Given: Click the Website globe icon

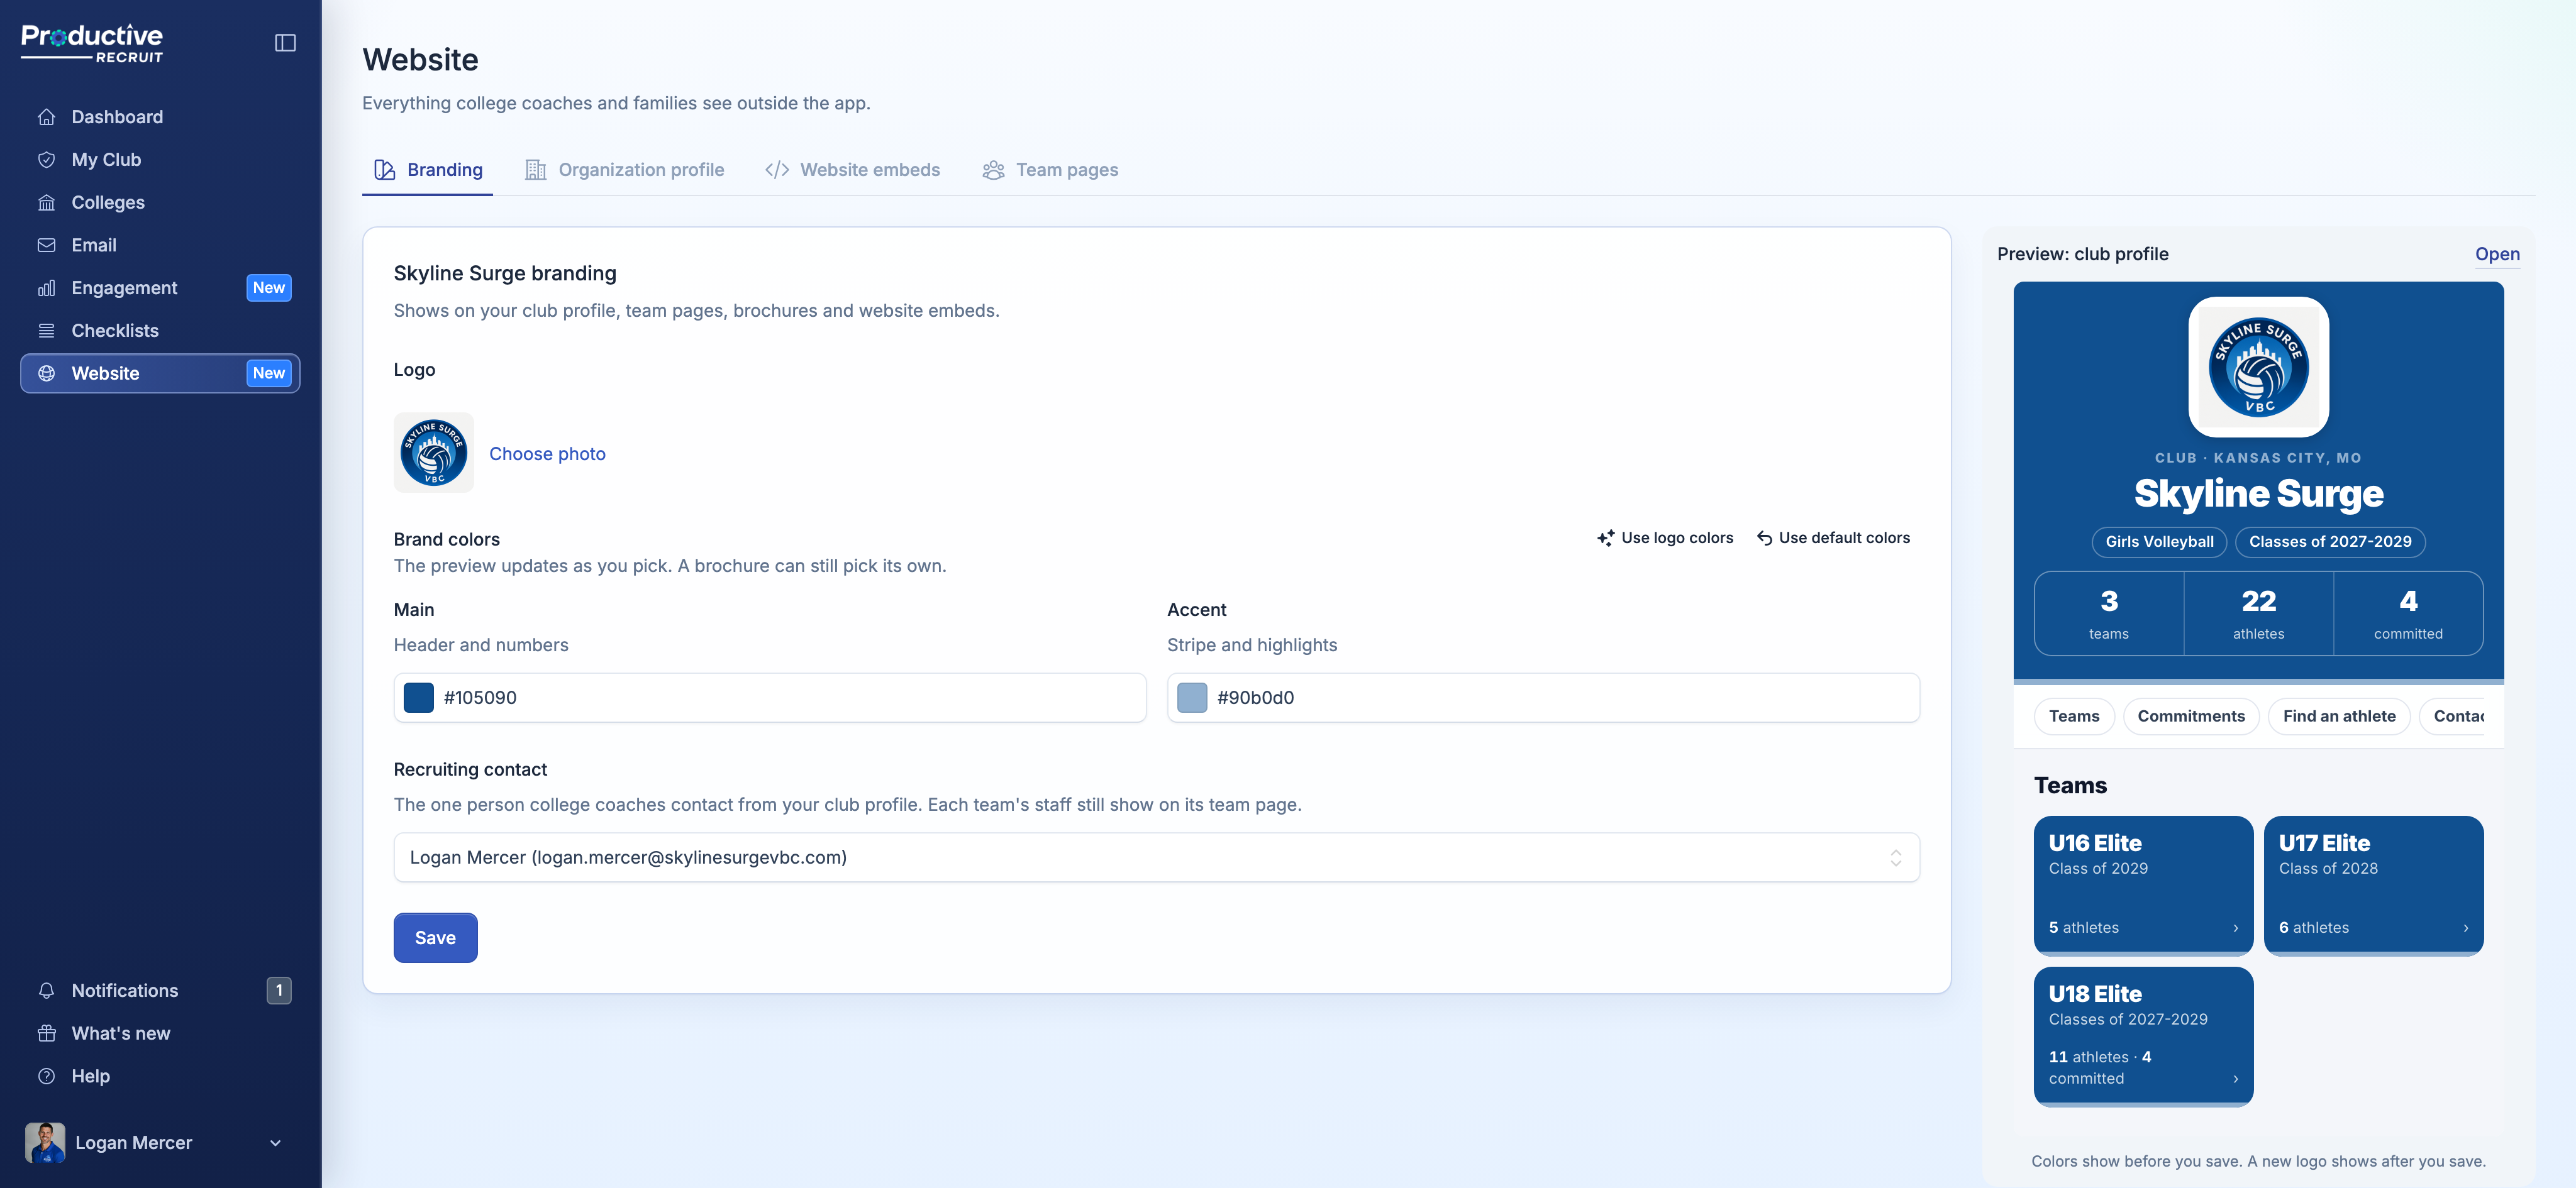Looking at the screenshot, I should [x=46, y=373].
